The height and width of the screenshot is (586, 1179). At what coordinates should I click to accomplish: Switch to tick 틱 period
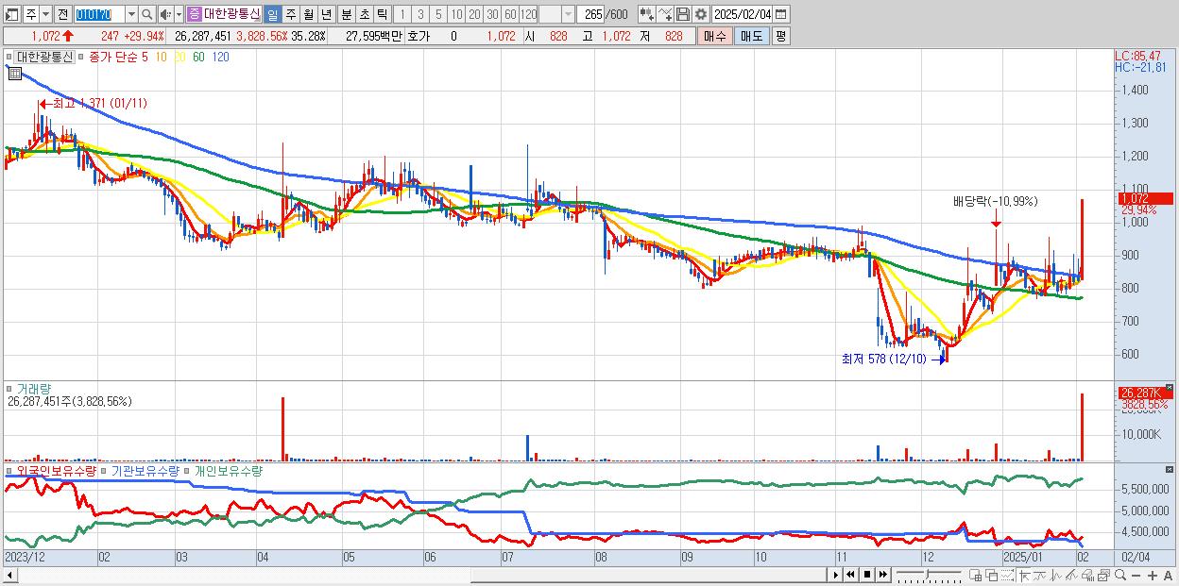click(382, 14)
